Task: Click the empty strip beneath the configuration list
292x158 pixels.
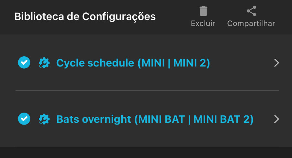Action: [146, 153]
